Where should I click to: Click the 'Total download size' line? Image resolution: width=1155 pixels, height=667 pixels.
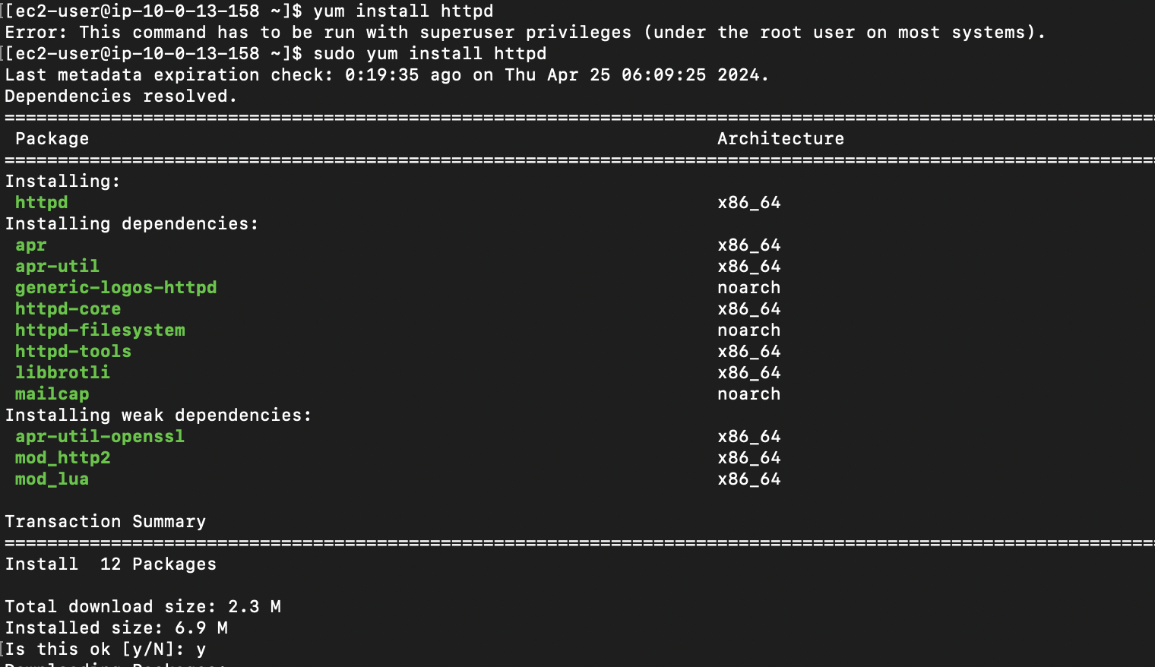point(142,607)
